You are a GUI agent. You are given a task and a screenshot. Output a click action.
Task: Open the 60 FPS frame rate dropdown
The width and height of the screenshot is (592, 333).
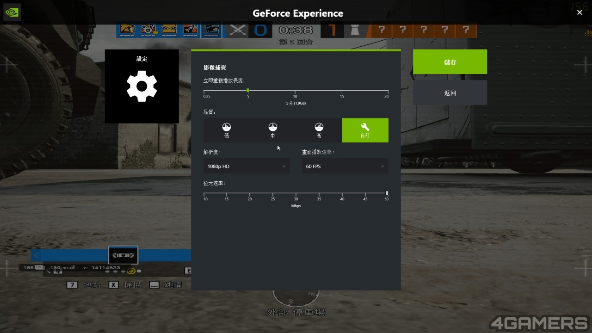(345, 166)
